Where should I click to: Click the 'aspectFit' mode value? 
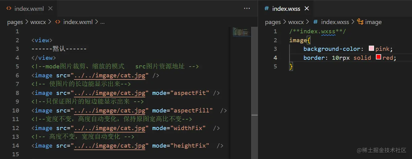[190, 93]
